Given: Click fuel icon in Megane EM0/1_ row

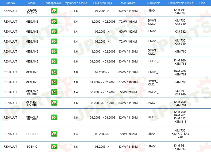Looking at the screenshot, I should coord(54,61).
